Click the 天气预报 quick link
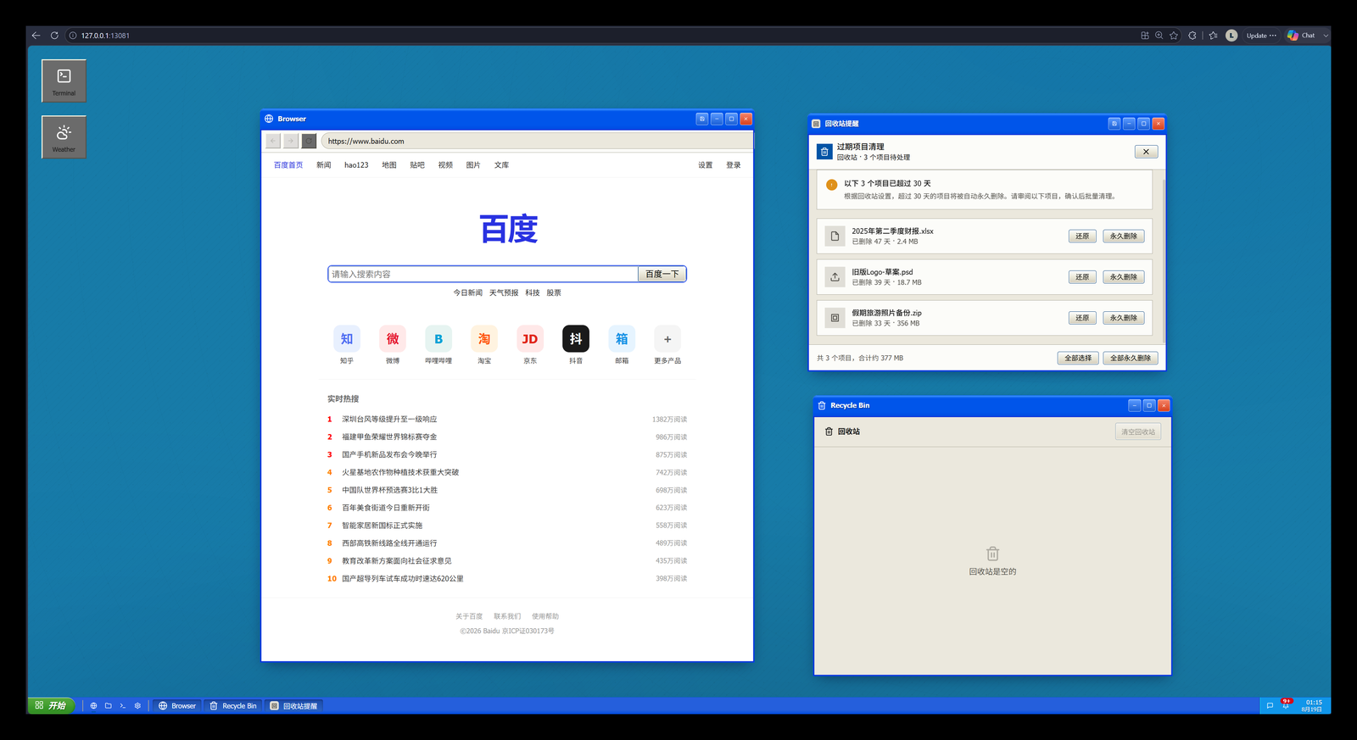The width and height of the screenshot is (1357, 740). pos(504,293)
